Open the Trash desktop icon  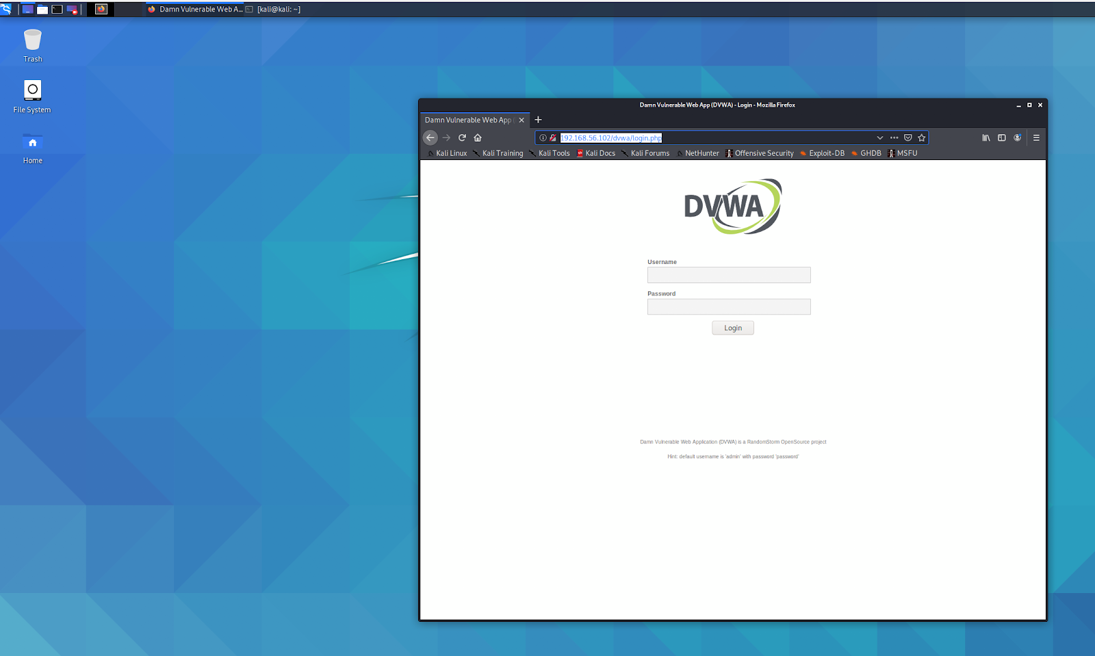(33, 46)
